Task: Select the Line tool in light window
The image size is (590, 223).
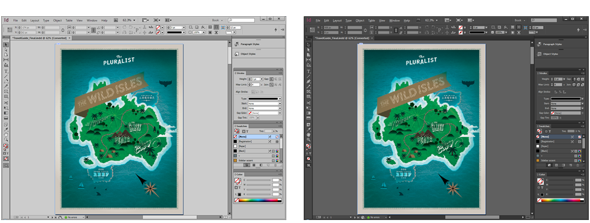Action: click(6, 76)
